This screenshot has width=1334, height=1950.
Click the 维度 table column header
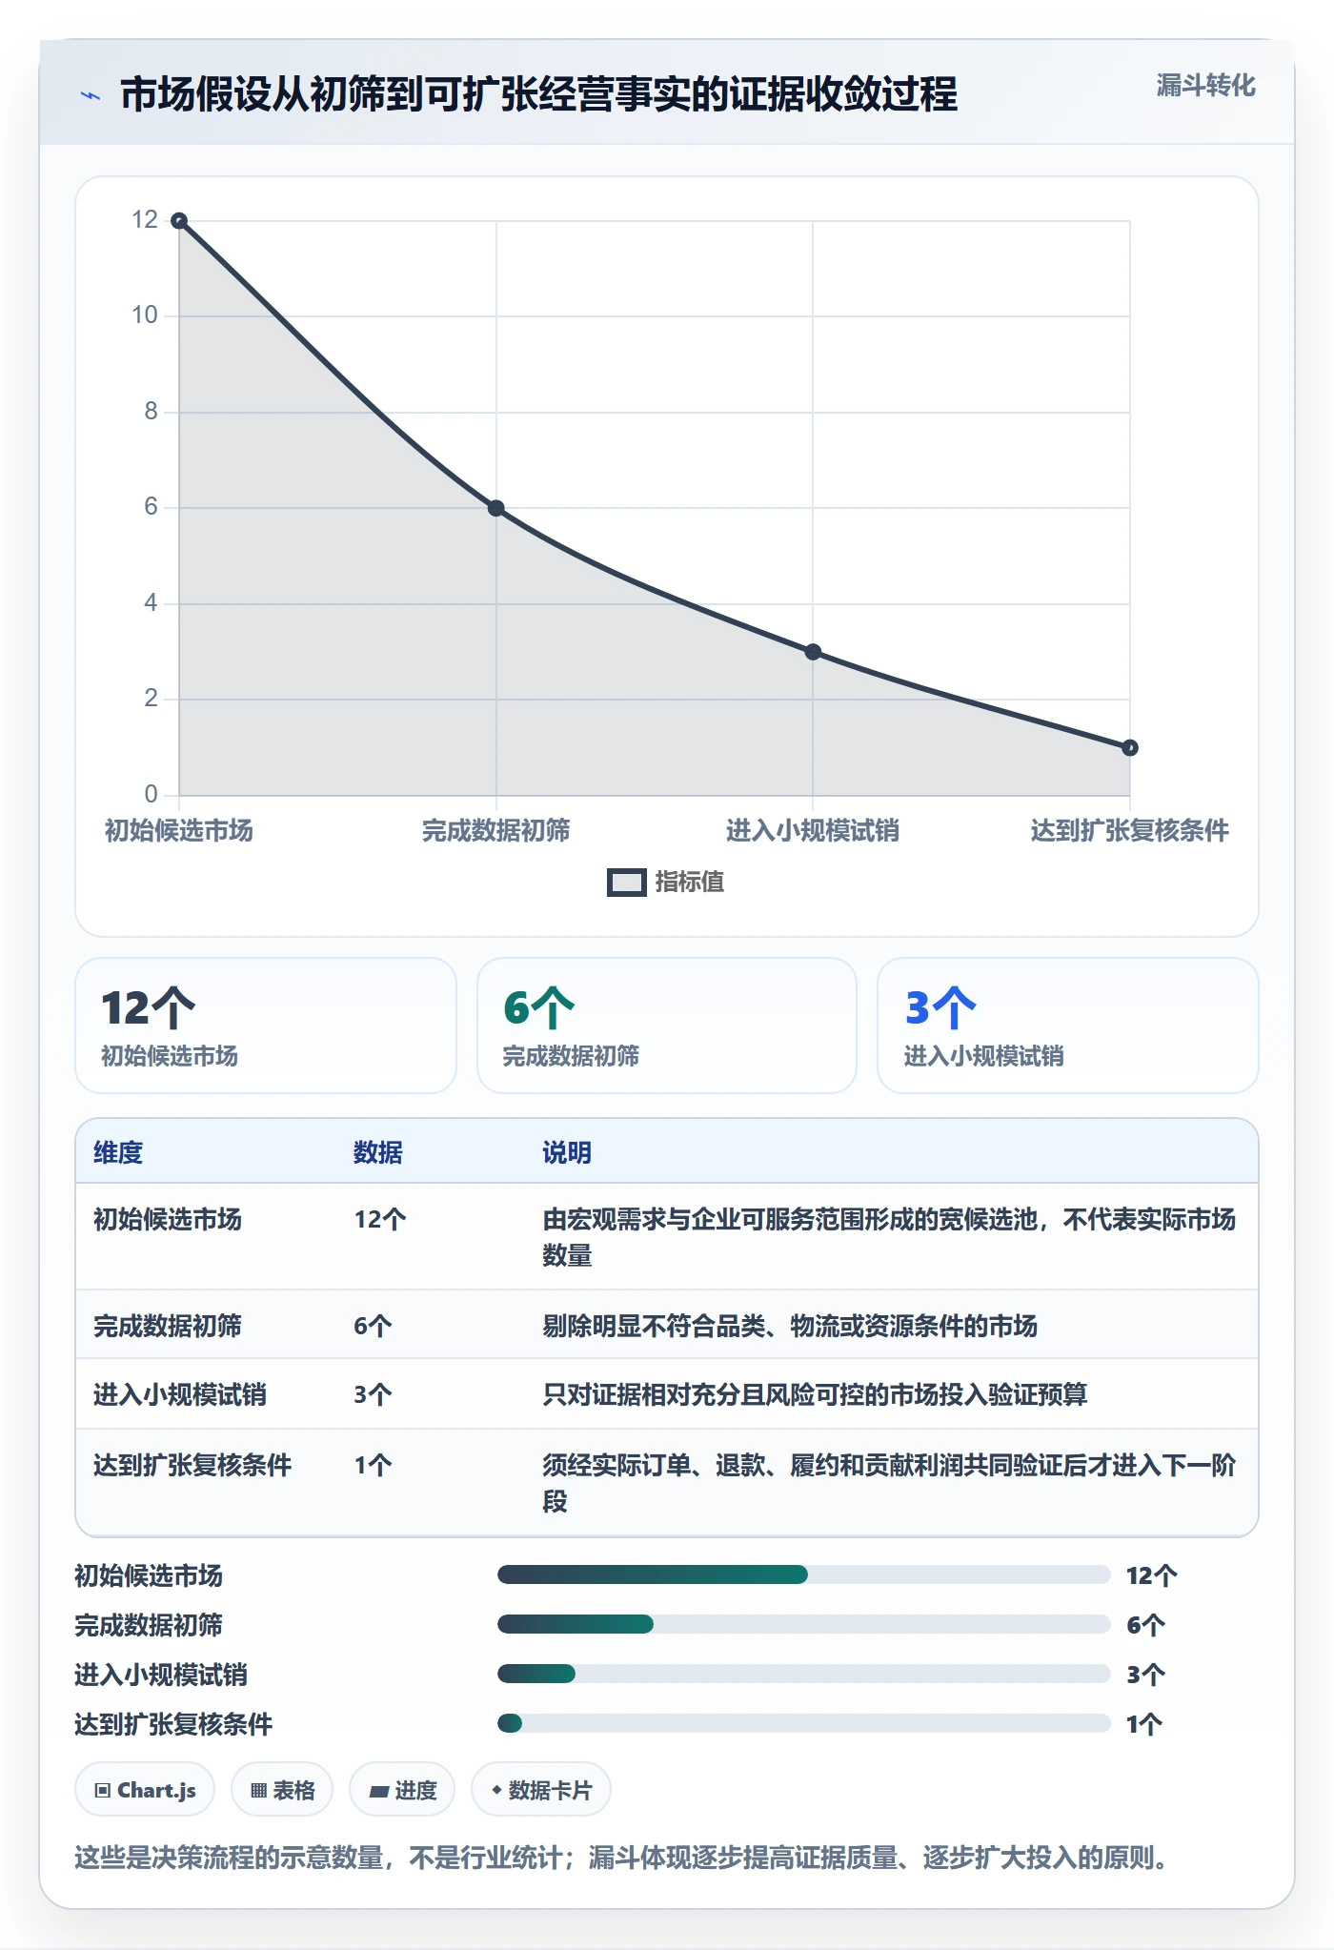coord(118,1152)
